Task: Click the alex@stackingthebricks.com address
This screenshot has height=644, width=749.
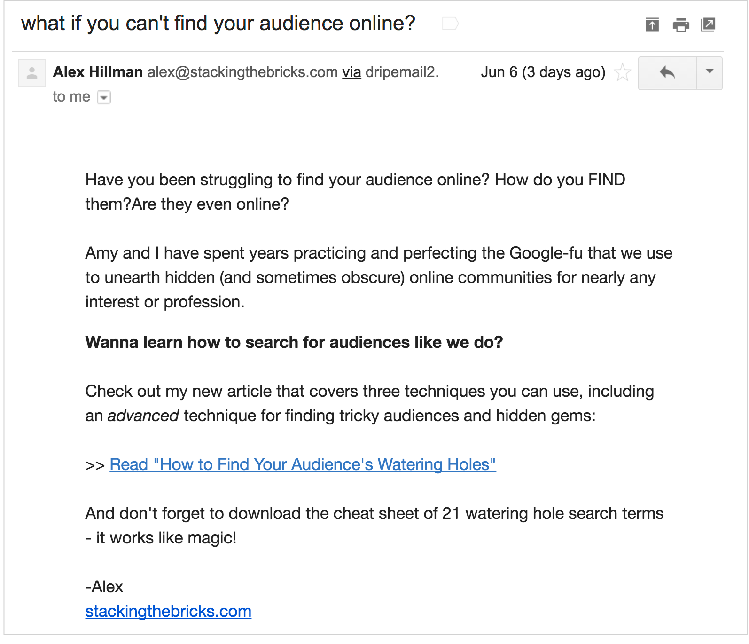Action: (242, 72)
